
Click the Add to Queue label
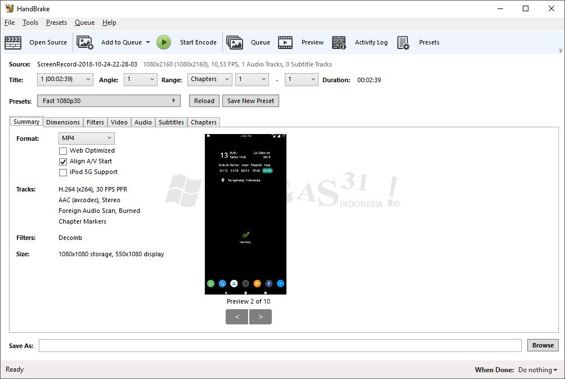tap(121, 42)
